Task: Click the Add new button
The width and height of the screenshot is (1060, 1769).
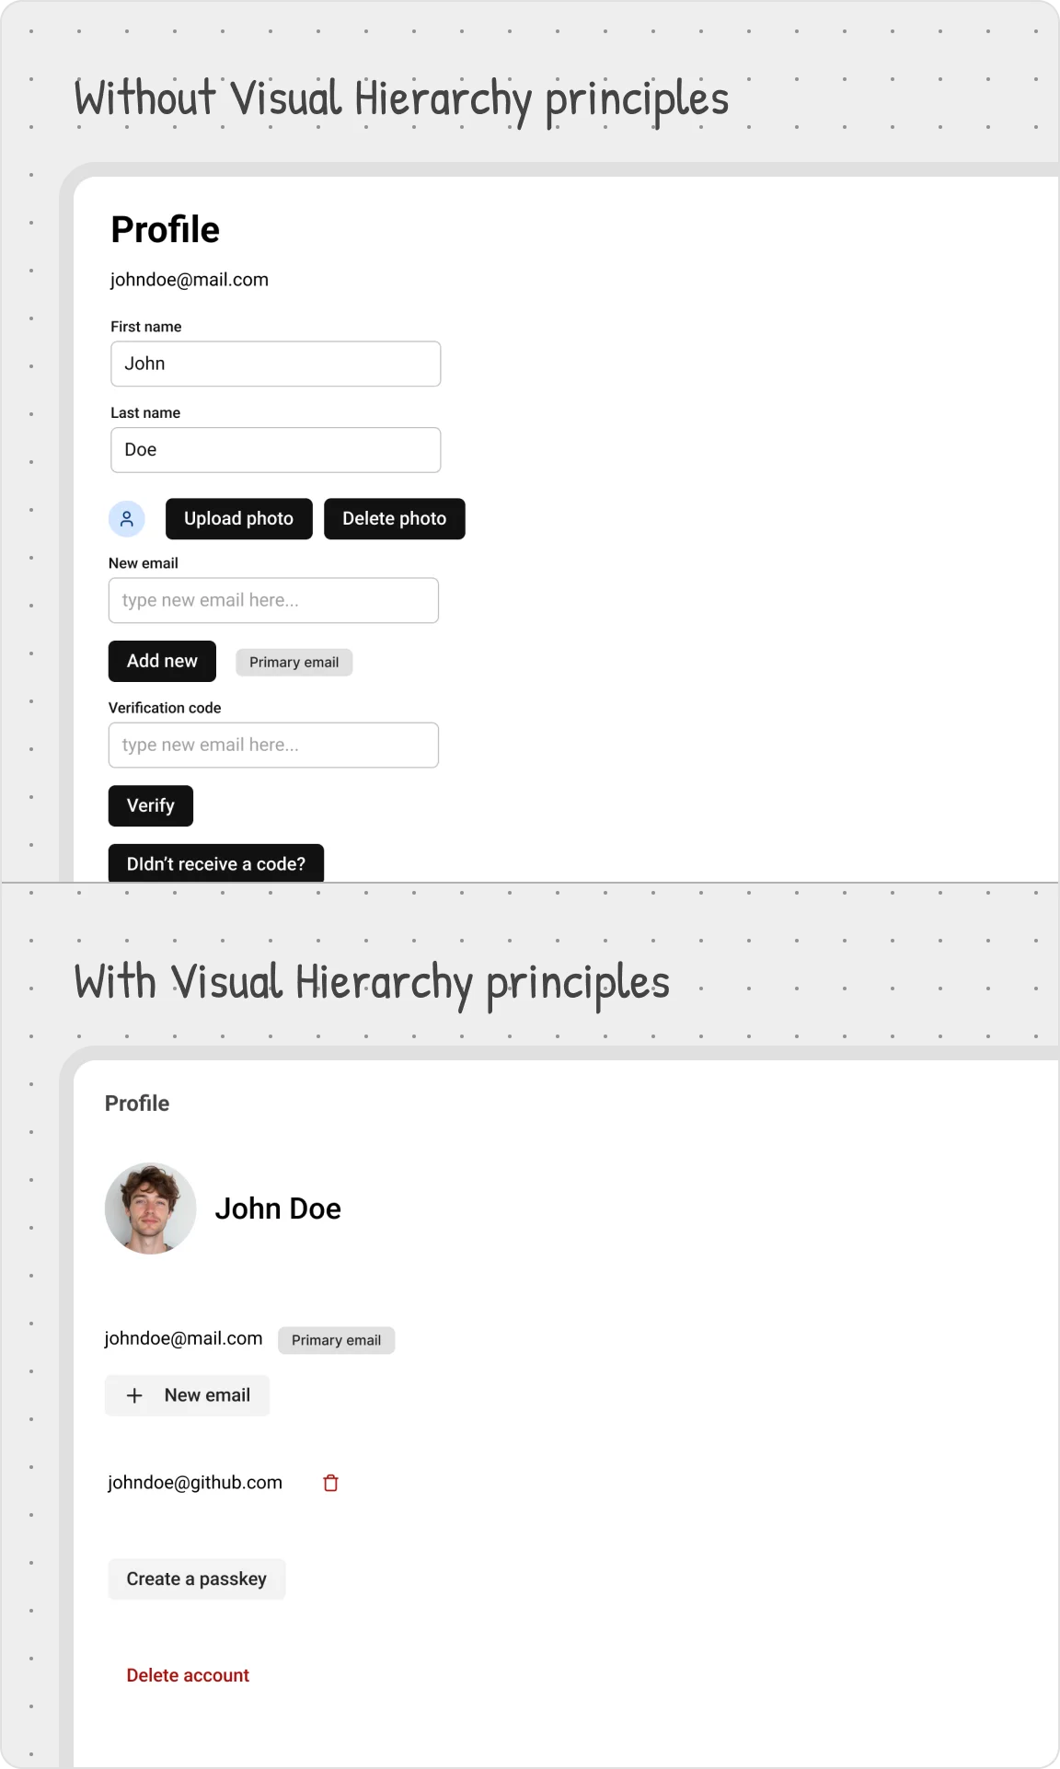Action: 162,661
